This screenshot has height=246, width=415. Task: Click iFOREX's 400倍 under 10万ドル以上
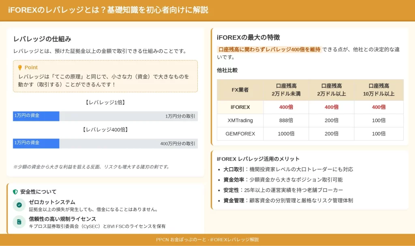(379, 107)
